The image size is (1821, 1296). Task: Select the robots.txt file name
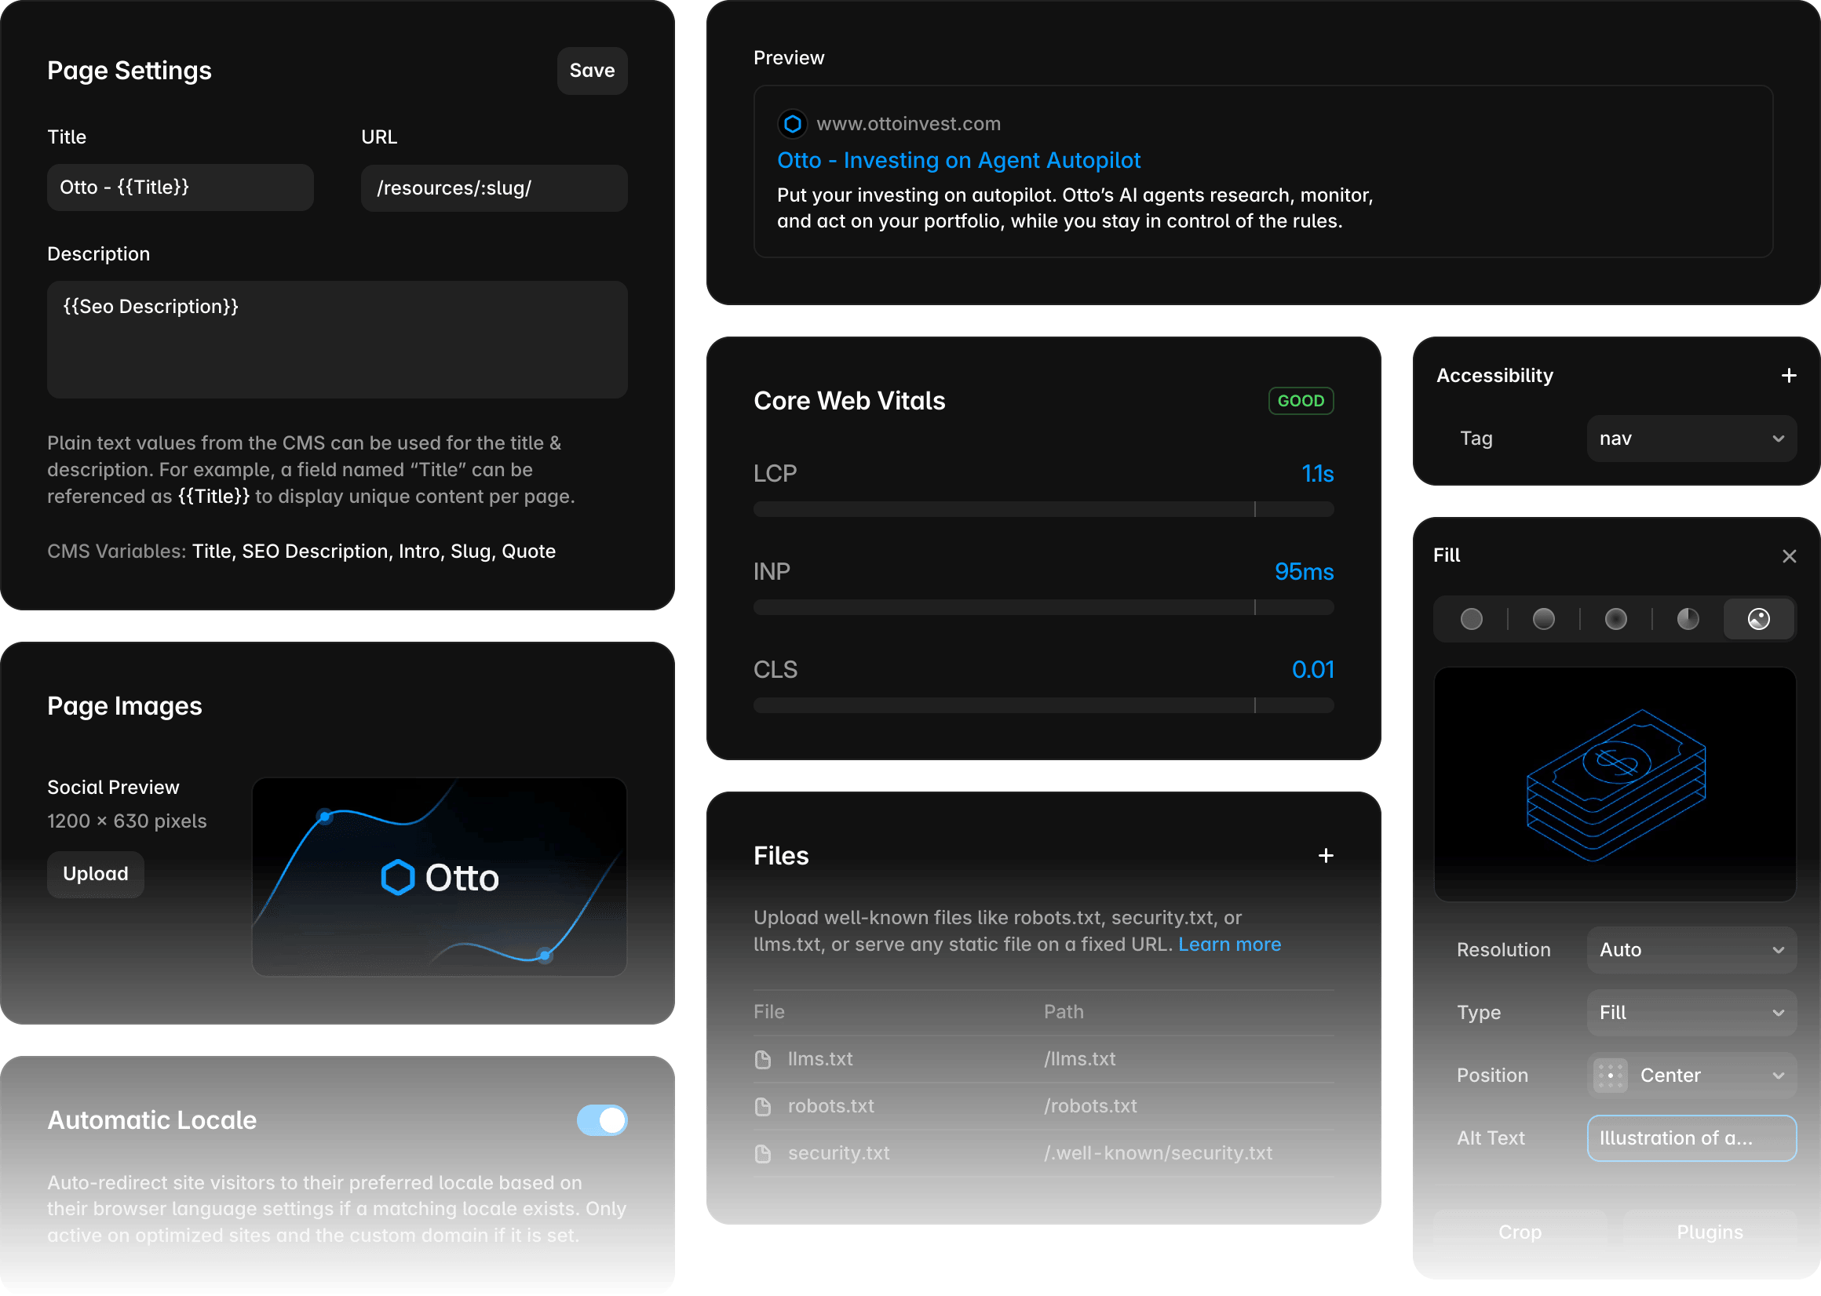[830, 1106]
